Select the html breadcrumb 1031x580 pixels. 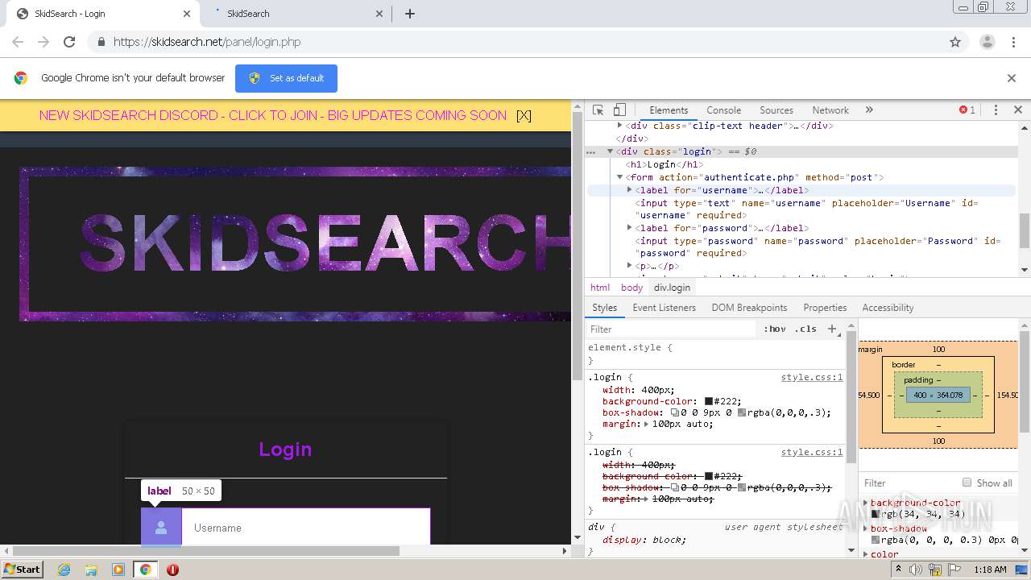(x=600, y=288)
